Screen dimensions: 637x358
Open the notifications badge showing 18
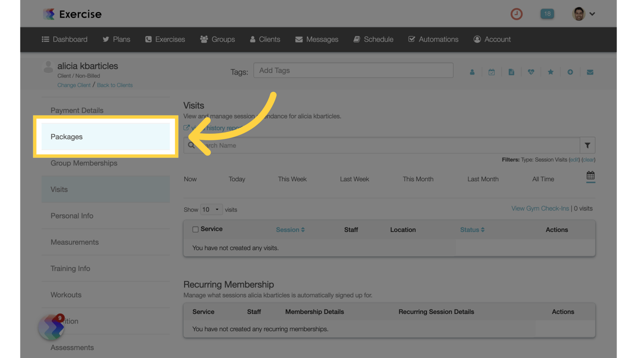click(x=547, y=14)
